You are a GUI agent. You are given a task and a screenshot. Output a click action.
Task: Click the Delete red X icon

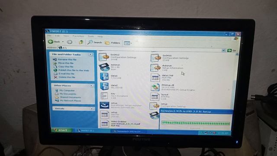[x=56, y=77]
